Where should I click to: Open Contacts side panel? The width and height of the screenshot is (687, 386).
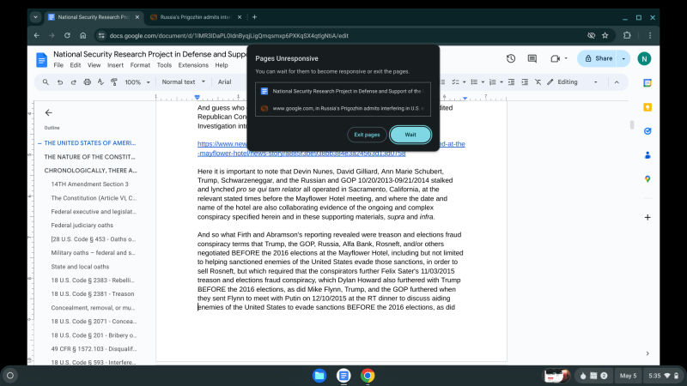647,155
